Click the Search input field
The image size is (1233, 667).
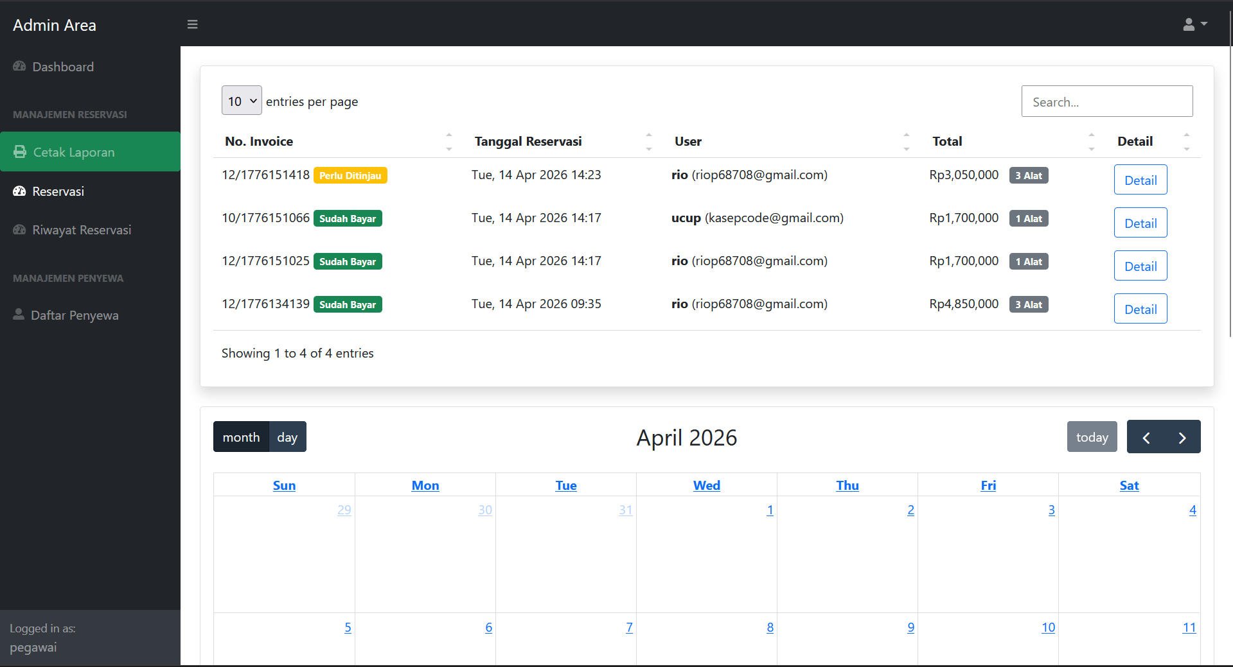tap(1106, 101)
